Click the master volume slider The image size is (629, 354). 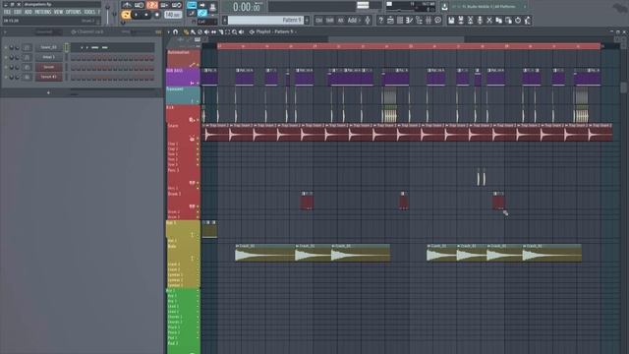(107, 13)
